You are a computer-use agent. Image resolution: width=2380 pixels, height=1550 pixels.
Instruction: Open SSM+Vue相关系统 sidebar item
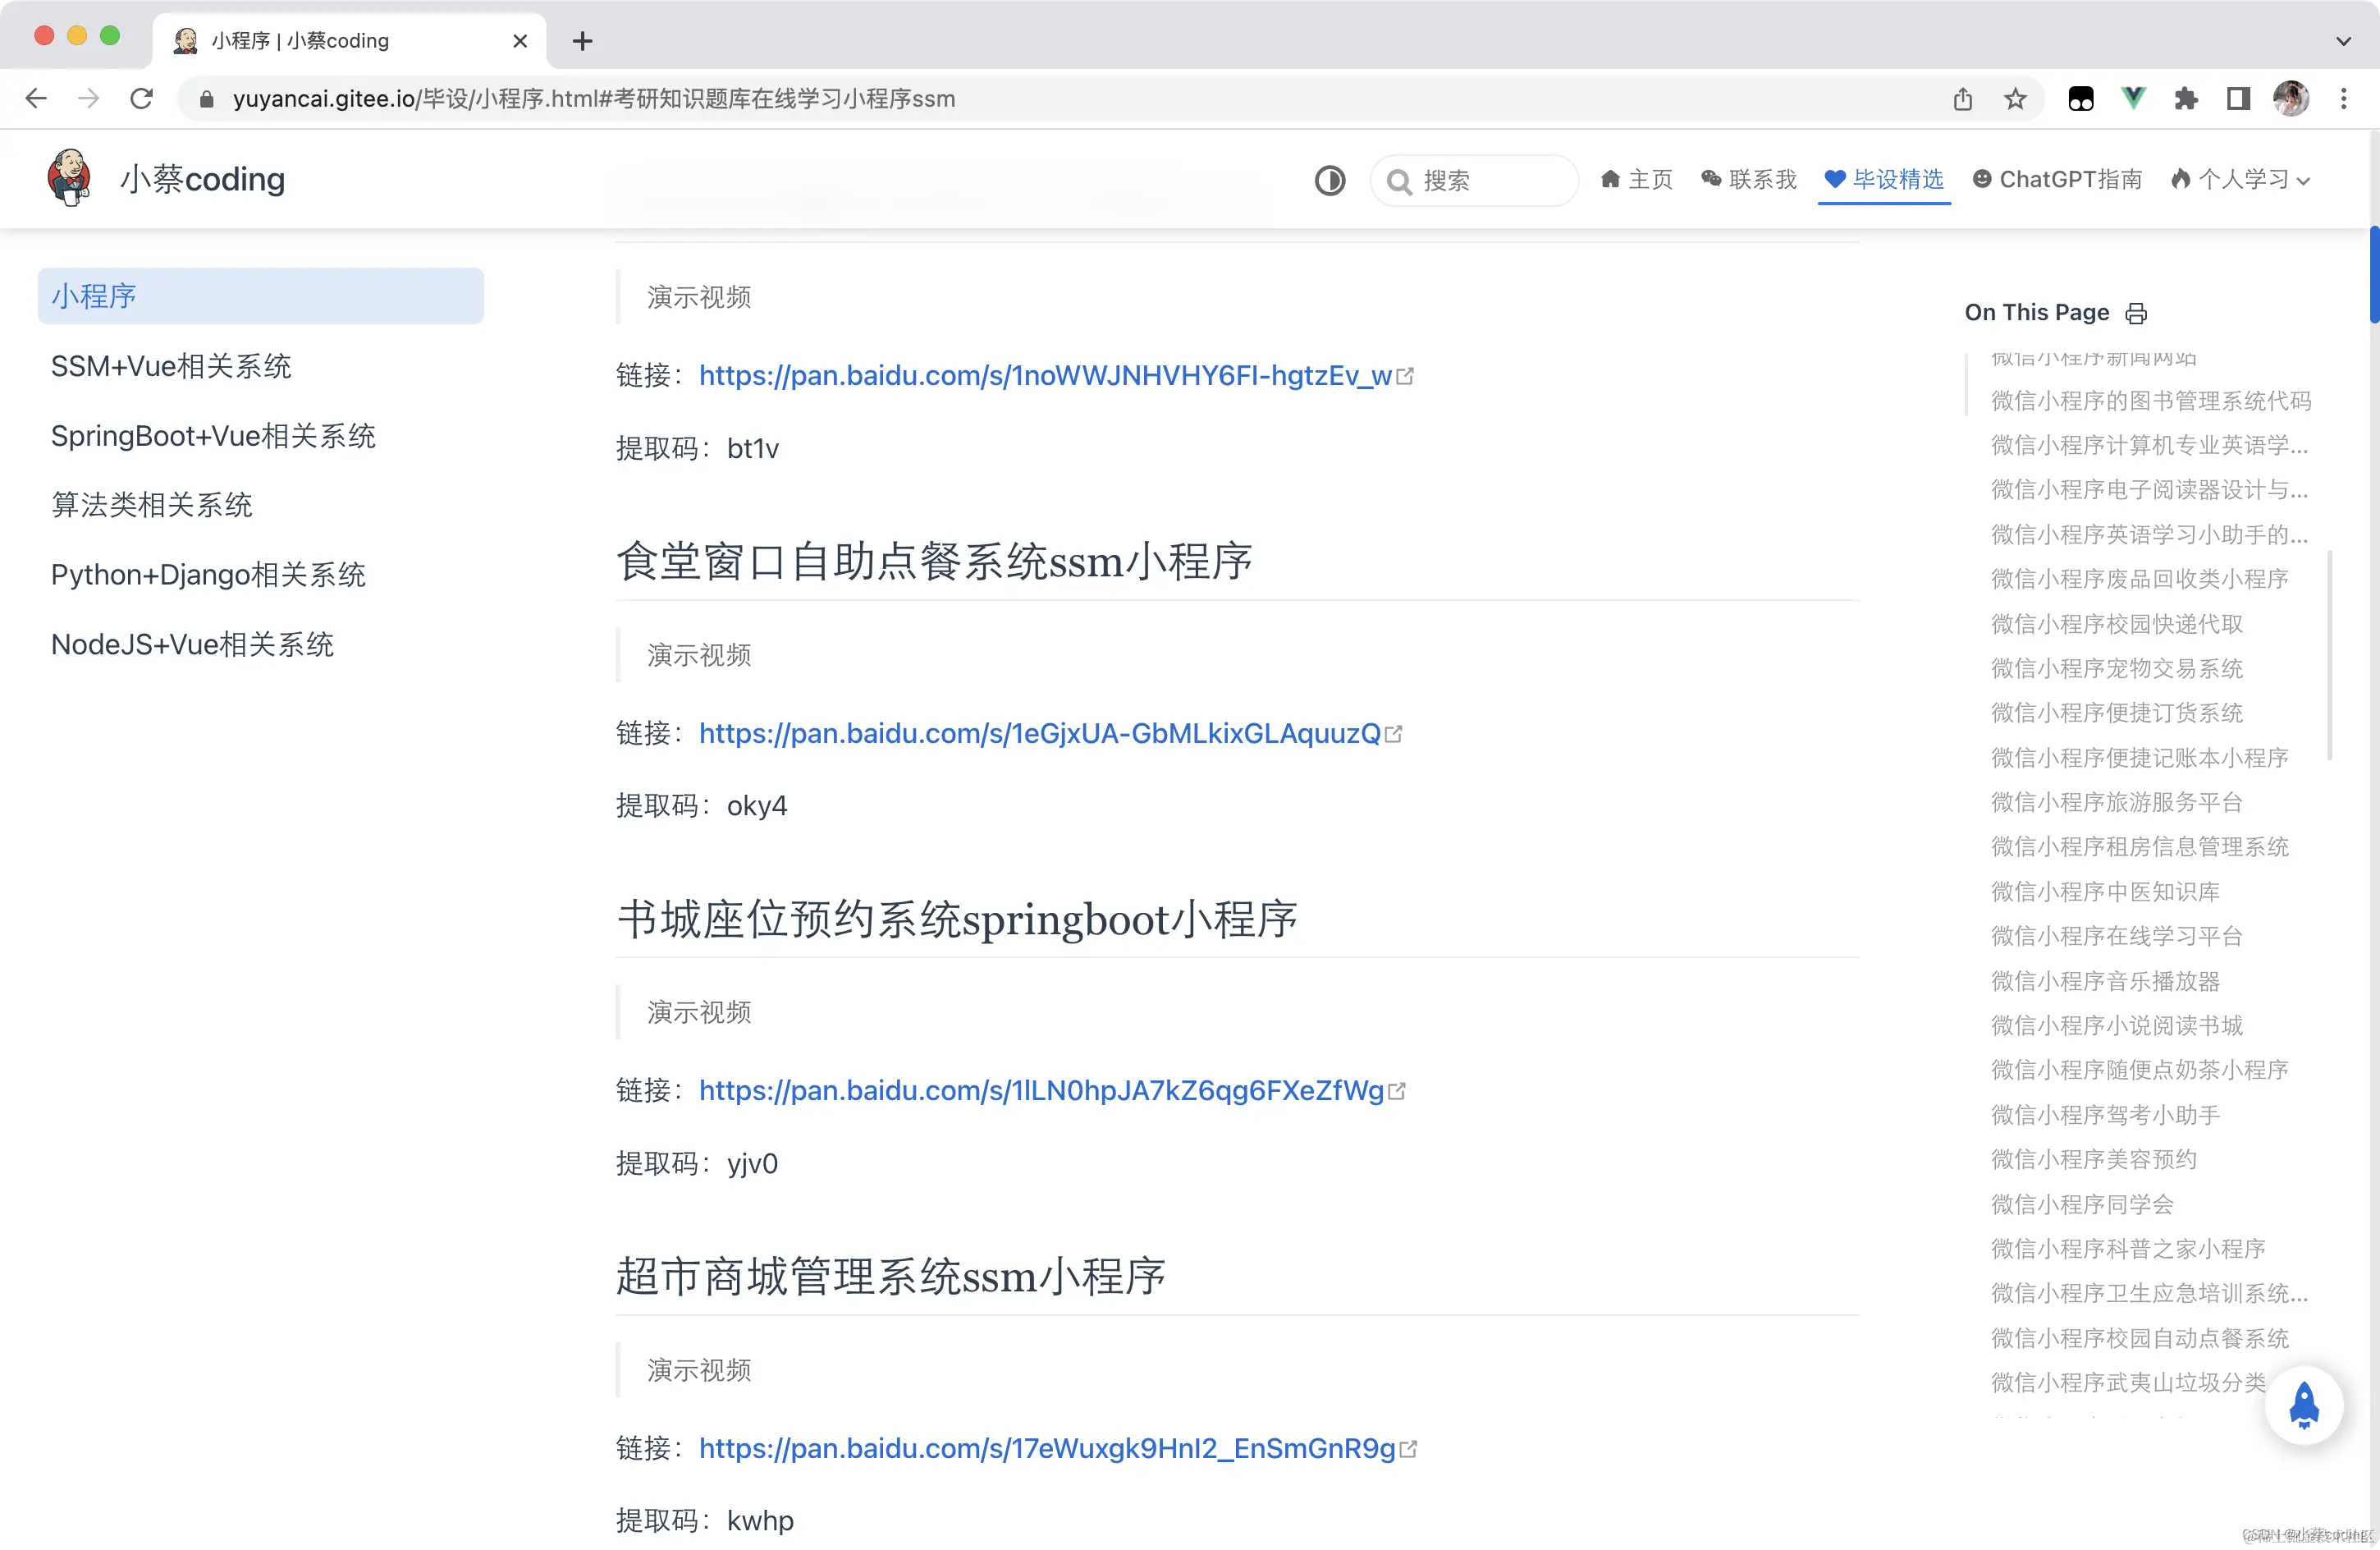pyautogui.click(x=171, y=366)
